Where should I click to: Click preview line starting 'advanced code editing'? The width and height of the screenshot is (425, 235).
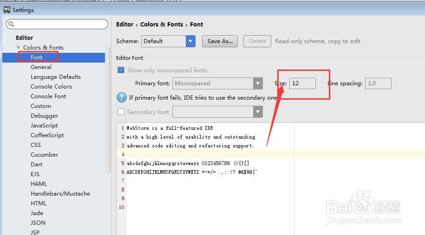(190, 146)
